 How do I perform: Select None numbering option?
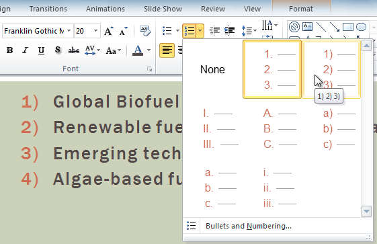(x=212, y=69)
